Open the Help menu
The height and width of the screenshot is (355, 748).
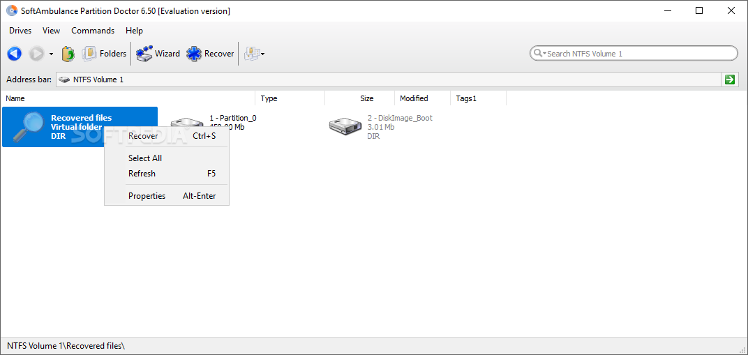point(134,31)
